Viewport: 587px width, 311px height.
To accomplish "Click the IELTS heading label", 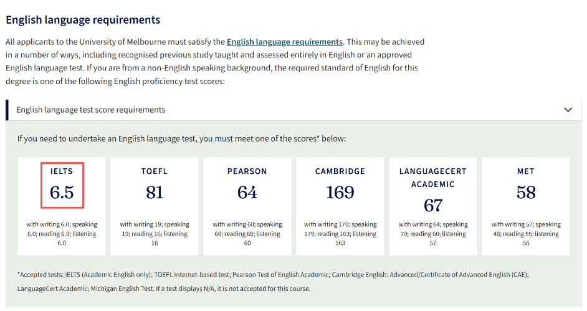I will 62,171.
